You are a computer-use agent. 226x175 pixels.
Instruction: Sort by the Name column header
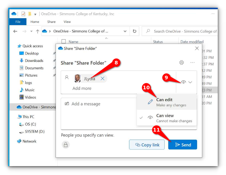(73, 42)
